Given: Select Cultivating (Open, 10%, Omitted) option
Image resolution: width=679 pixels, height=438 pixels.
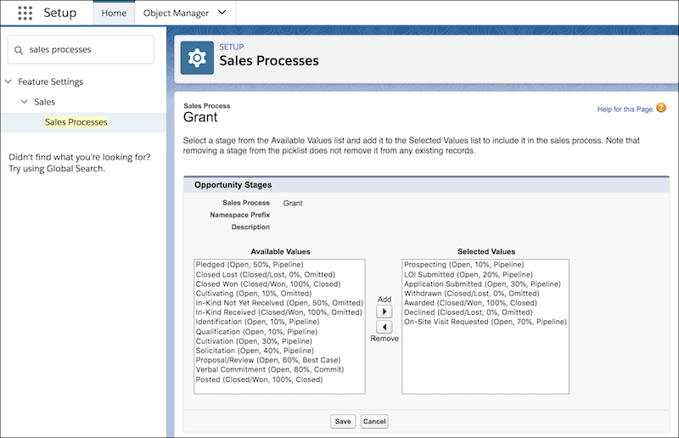Looking at the screenshot, I should click(x=253, y=294).
